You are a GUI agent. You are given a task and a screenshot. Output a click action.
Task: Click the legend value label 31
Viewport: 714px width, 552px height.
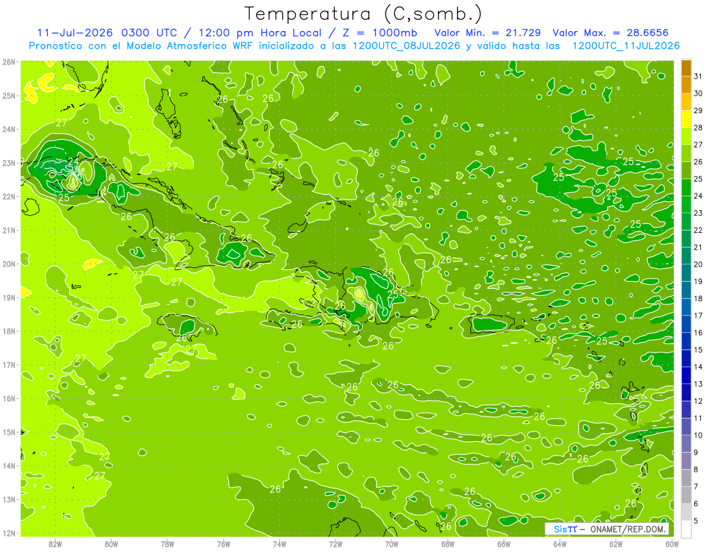(x=699, y=76)
